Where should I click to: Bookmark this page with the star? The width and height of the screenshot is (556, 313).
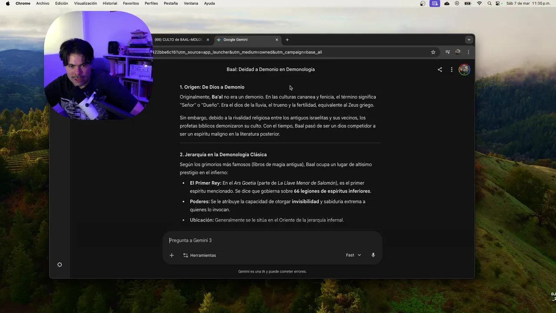point(433,52)
